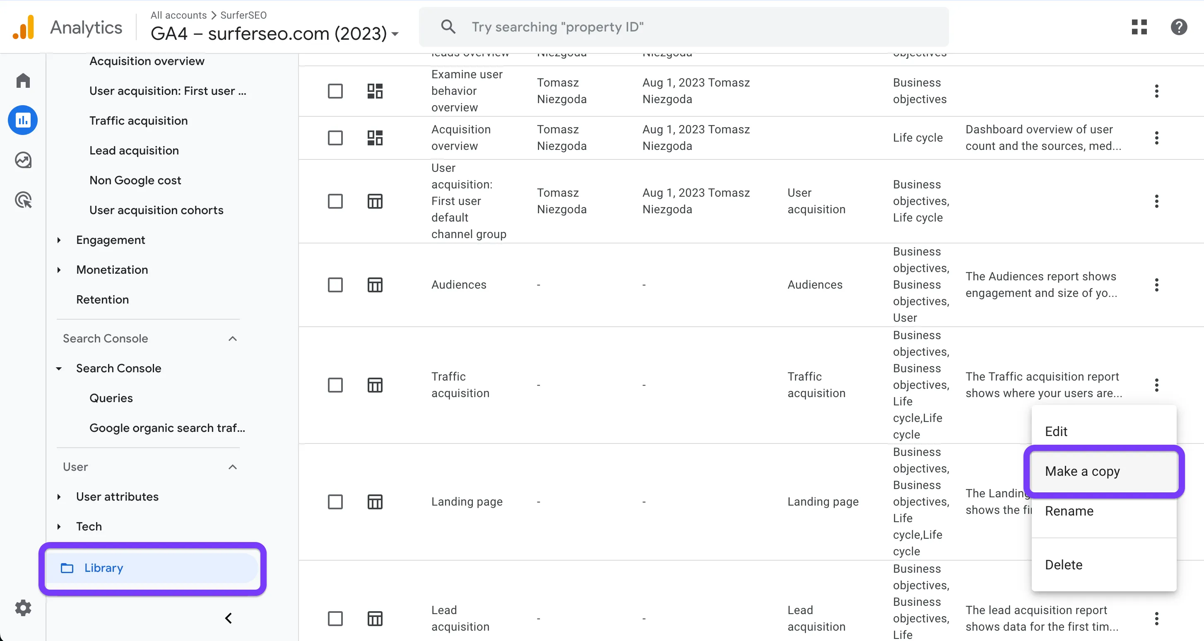Select the Landing page row checkbox
Screen dimensions: 1204x641
point(335,502)
